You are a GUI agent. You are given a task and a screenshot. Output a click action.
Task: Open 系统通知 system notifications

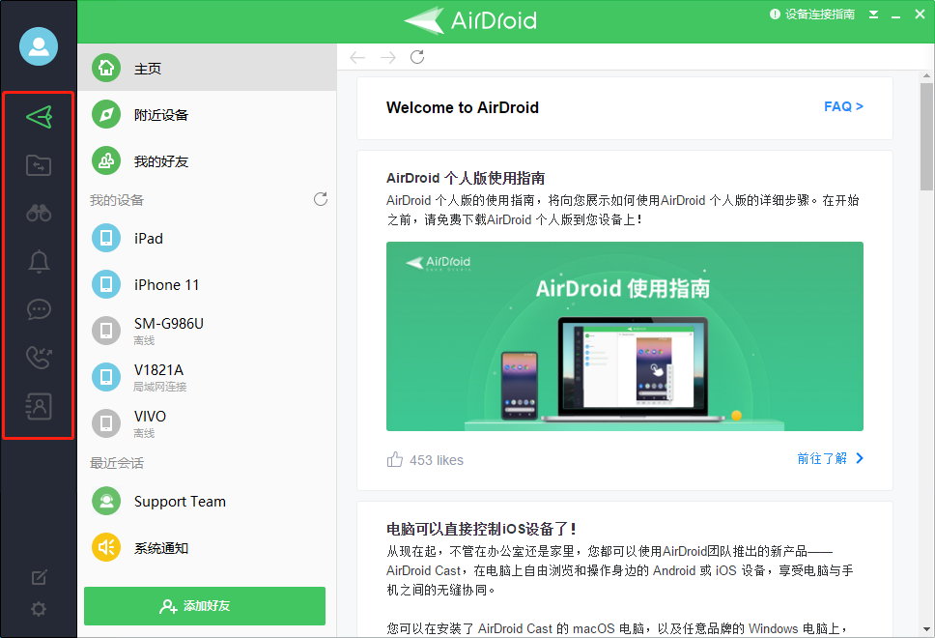point(207,547)
